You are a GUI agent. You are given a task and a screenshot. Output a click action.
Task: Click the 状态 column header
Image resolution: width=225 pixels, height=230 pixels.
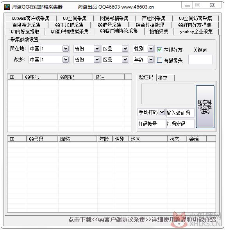tap(177, 139)
